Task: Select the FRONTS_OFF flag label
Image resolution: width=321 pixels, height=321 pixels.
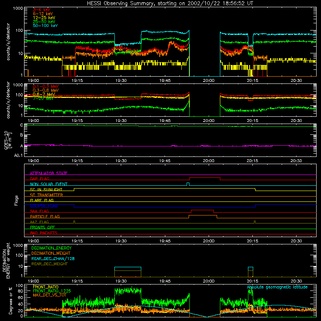Action: point(43,228)
